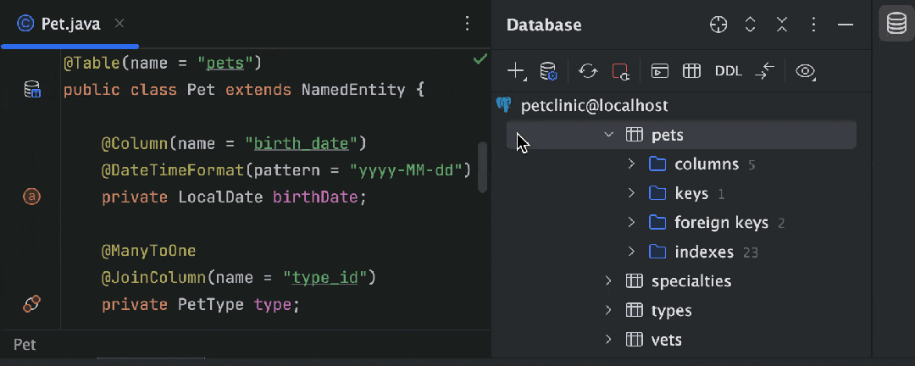Hide the Database tool window with minimize dash
The width and height of the screenshot is (915, 366).
click(845, 25)
